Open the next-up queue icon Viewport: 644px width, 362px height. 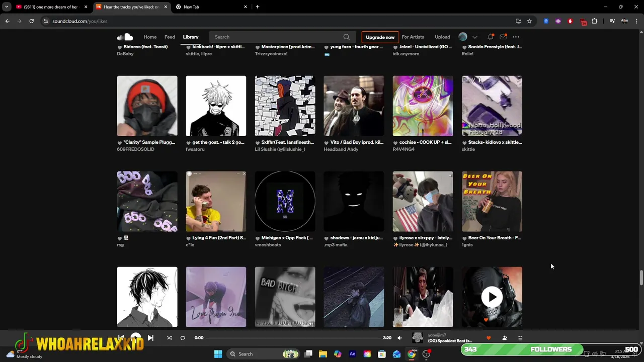pos(520,338)
